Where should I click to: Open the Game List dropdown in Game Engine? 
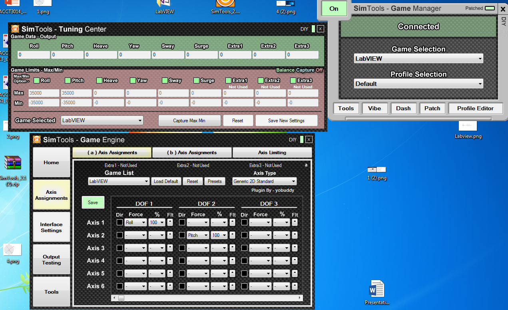point(119,181)
